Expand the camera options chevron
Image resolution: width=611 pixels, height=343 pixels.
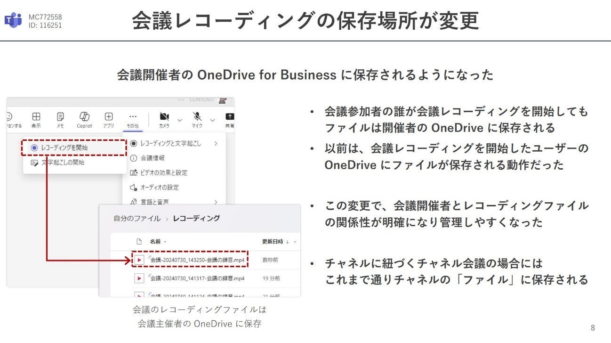(179, 120)
